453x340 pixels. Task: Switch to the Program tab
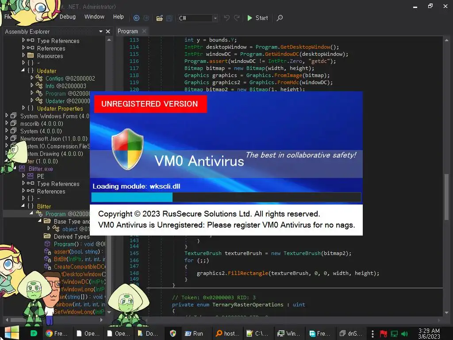pos(127,31)
